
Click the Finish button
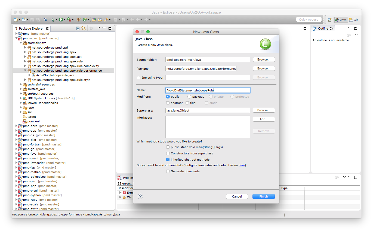coord(263,196)
